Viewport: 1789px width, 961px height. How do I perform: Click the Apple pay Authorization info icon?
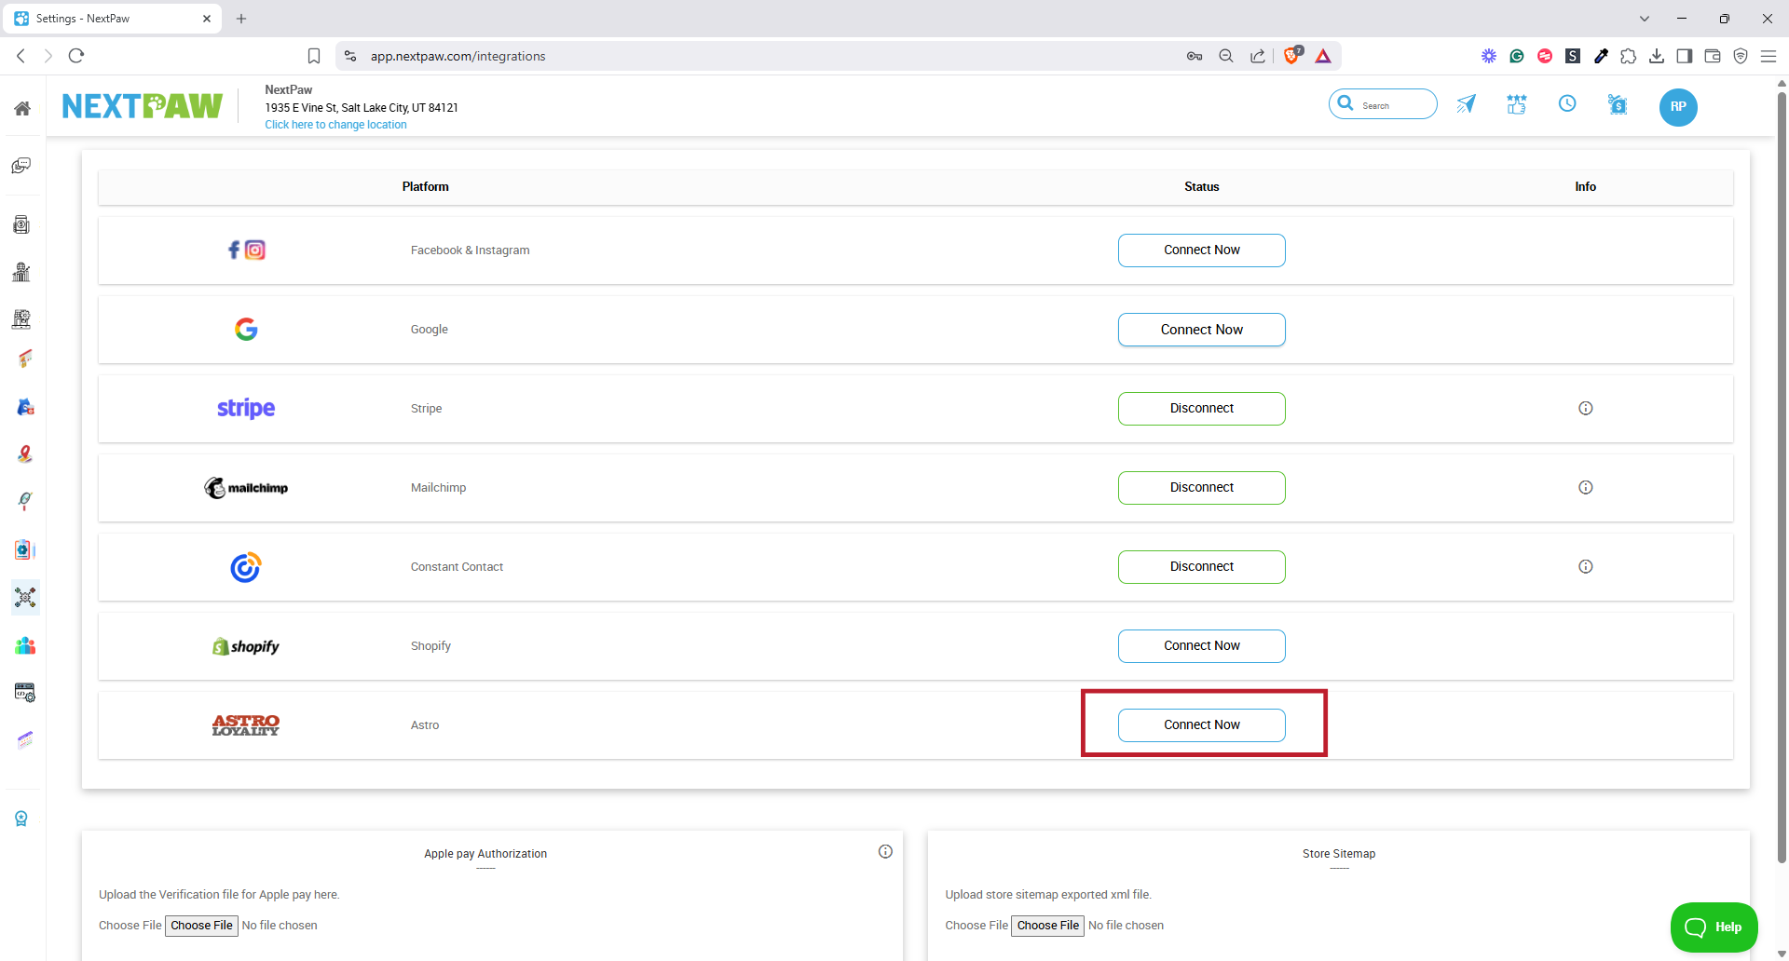pyautogui.click(x=885, y=851)
